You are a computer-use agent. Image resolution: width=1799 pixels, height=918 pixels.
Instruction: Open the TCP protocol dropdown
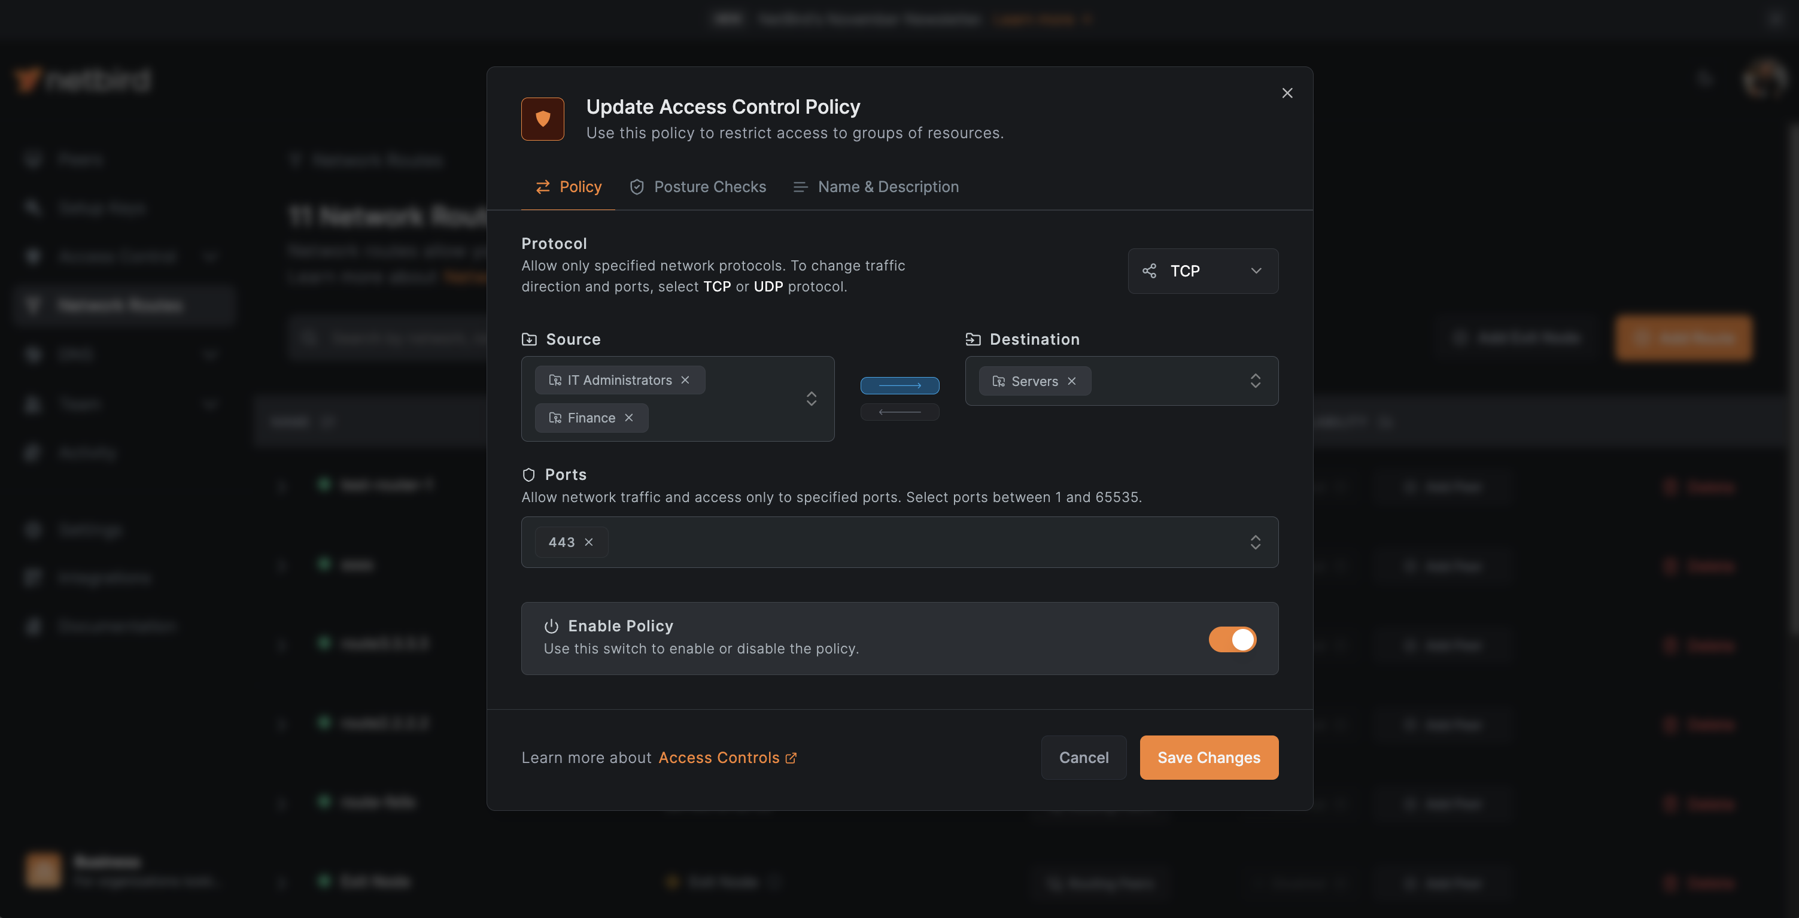(1202, 271)
